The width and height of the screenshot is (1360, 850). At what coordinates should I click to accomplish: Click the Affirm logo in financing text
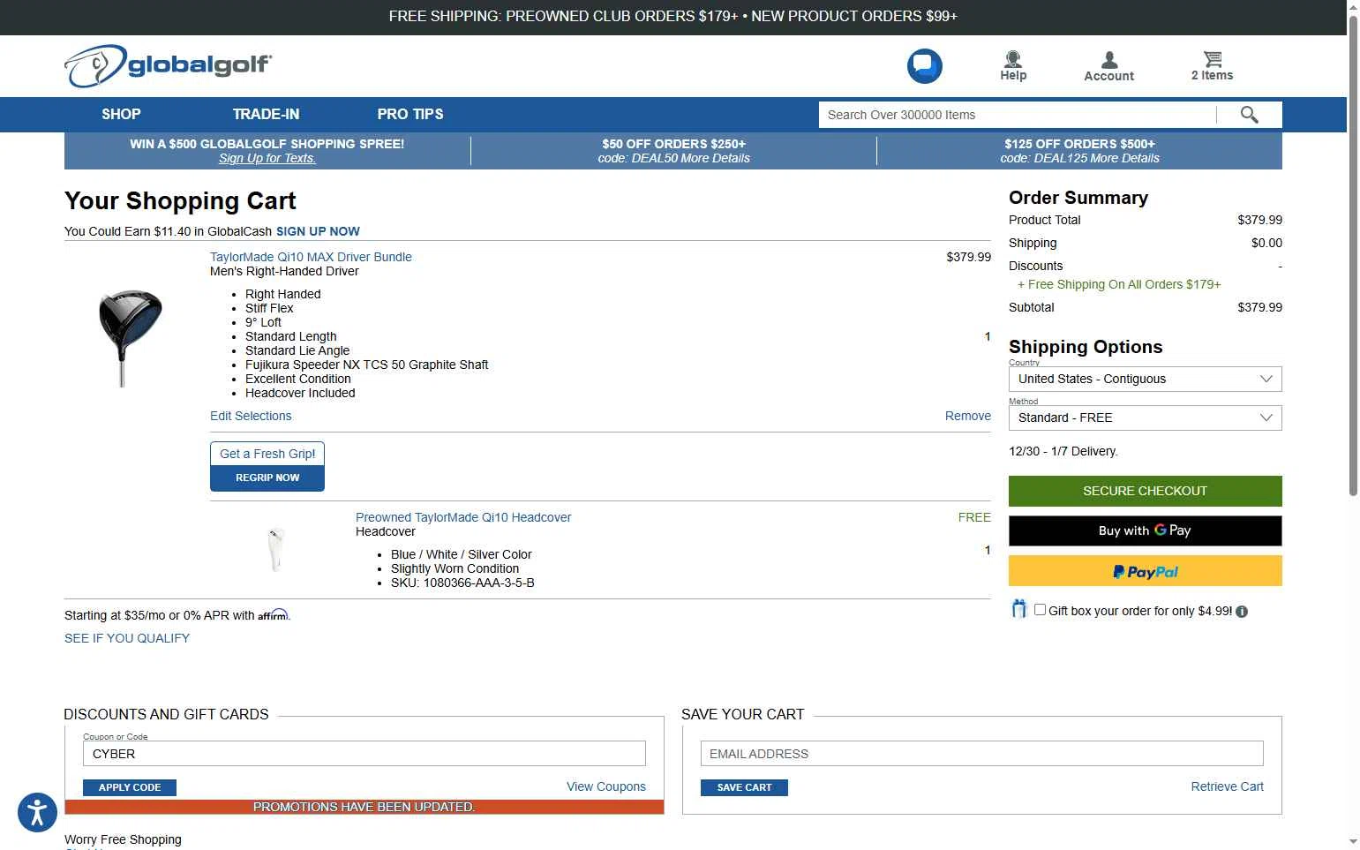(273, 615)
